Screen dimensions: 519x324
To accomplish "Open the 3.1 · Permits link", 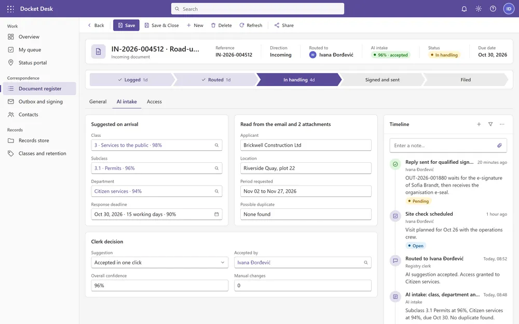I will point(115,168).
